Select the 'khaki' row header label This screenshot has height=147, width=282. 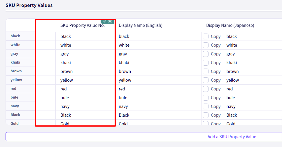15,62
